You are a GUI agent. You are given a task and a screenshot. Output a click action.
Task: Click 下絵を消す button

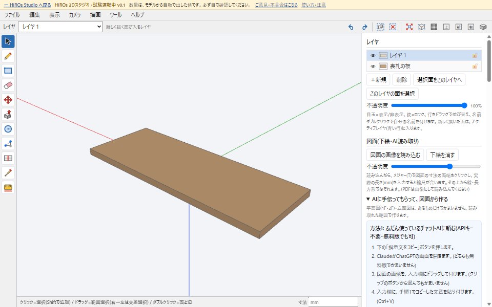442,155
